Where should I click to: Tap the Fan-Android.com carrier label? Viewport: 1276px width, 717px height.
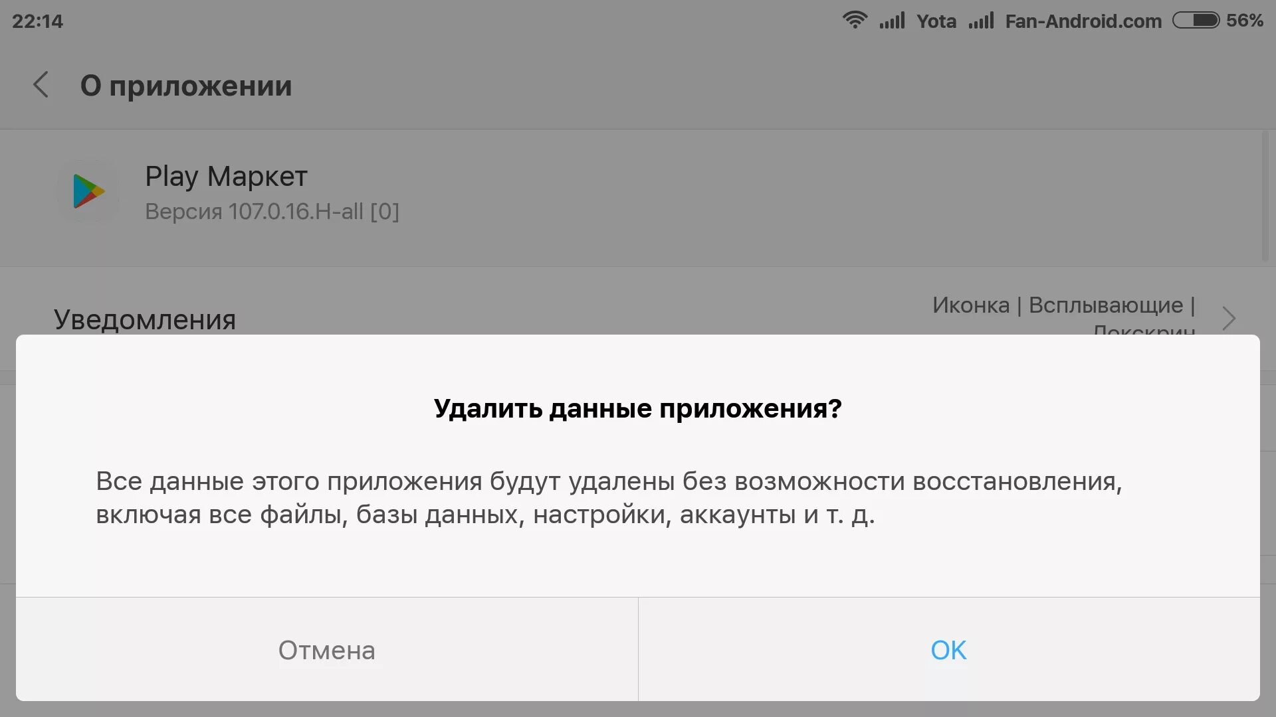[x=1083, y=21]
